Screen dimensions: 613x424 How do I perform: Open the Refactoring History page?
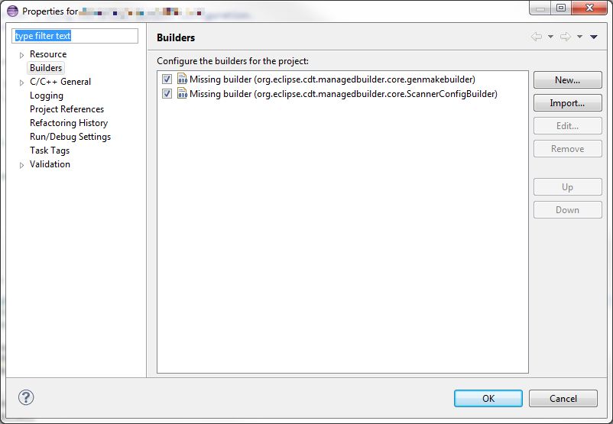click(x=69, y=123)
